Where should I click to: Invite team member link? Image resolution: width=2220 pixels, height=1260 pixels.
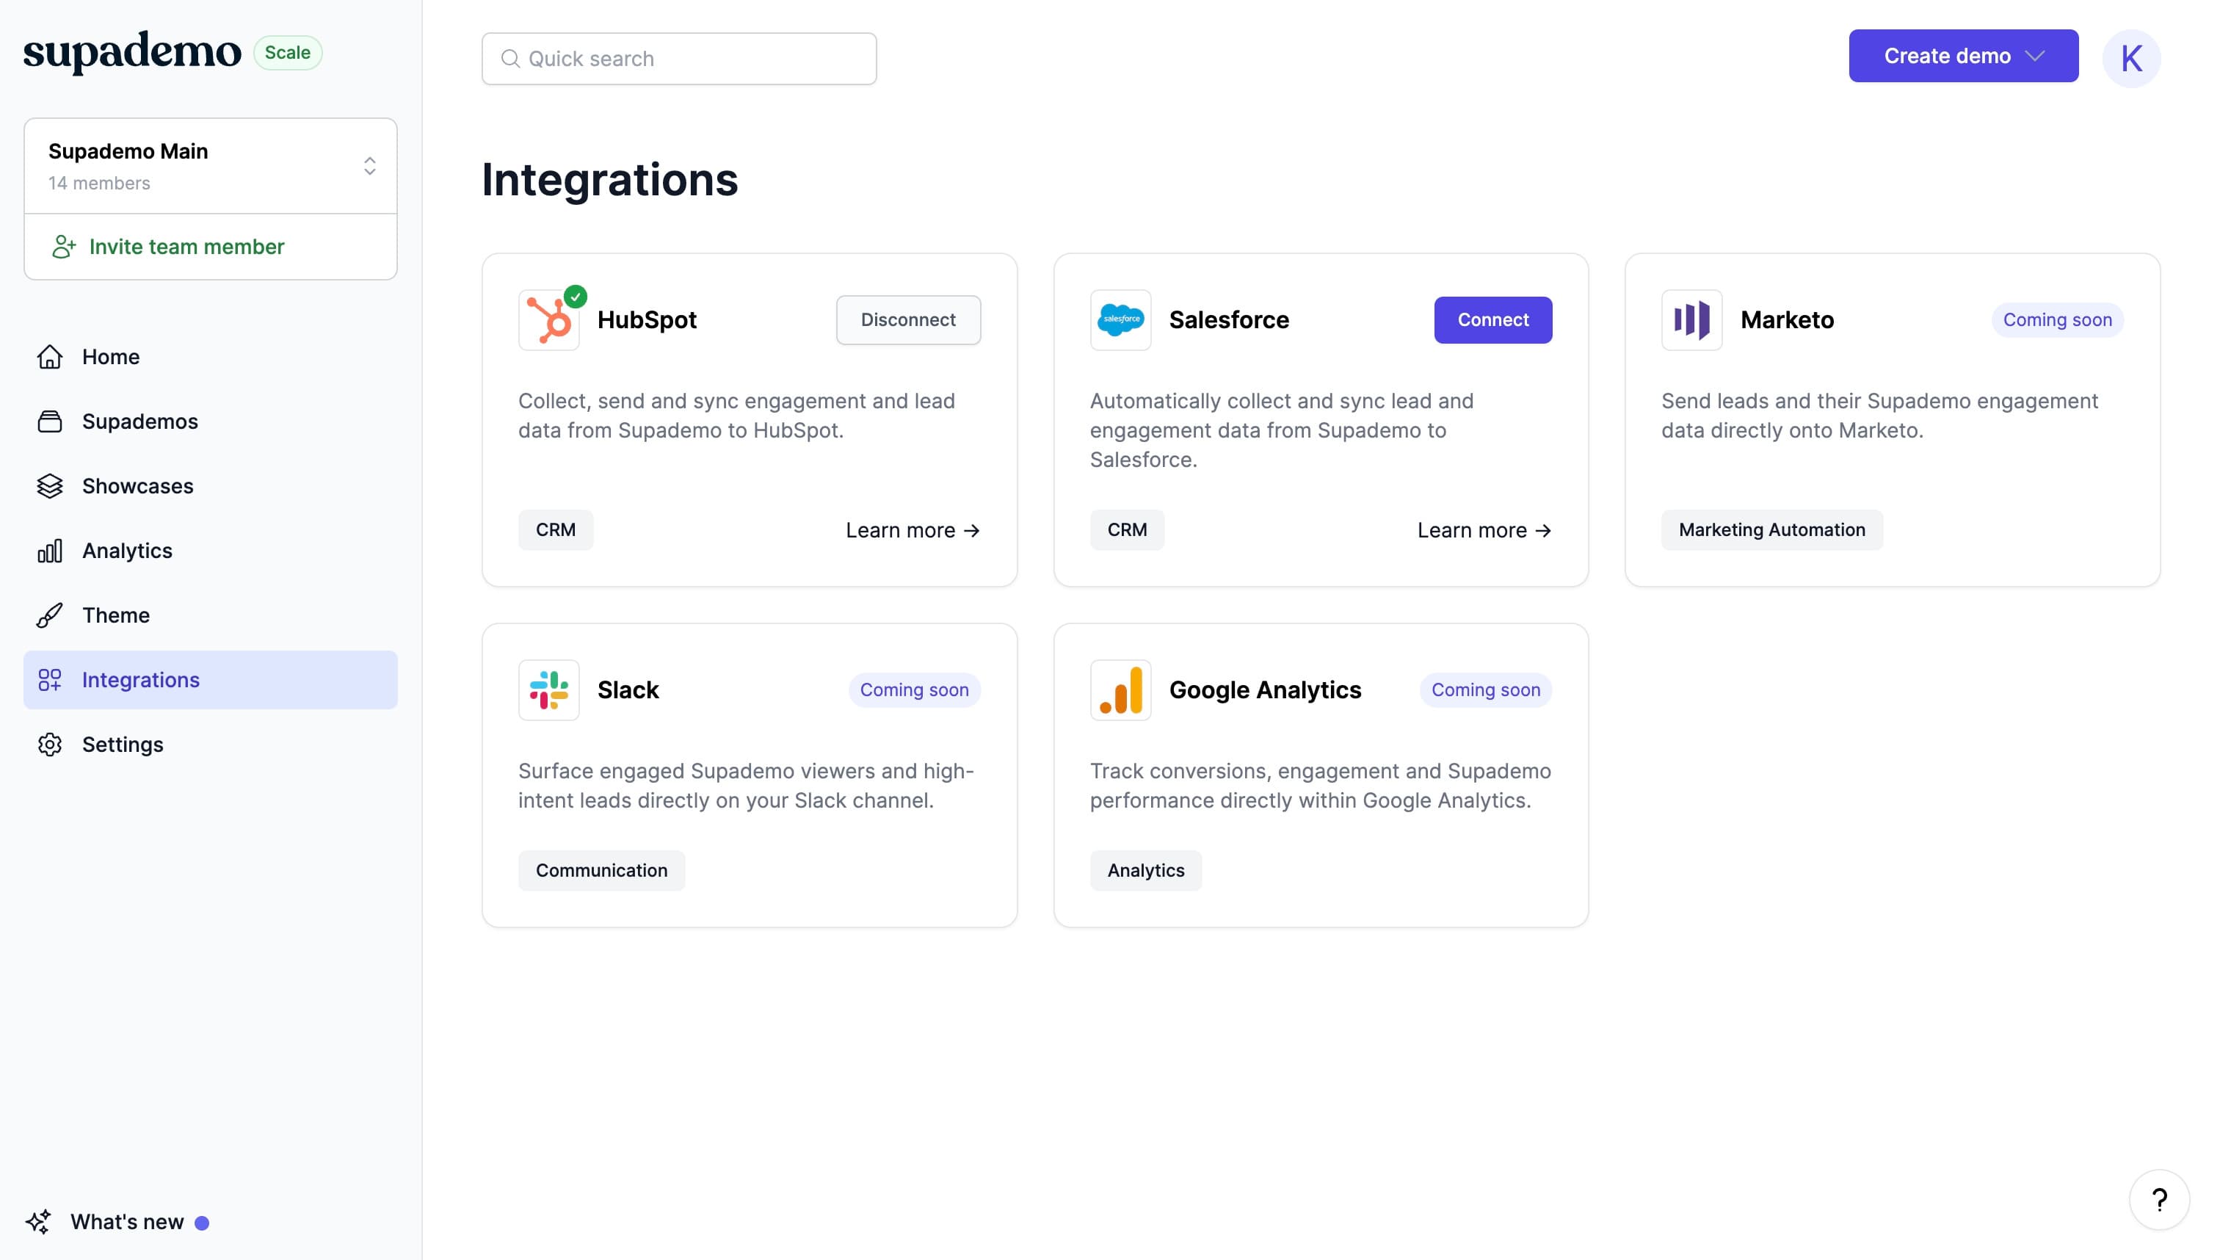coord(187,247)
